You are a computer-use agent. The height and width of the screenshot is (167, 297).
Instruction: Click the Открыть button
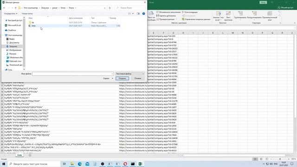[122, 78]
